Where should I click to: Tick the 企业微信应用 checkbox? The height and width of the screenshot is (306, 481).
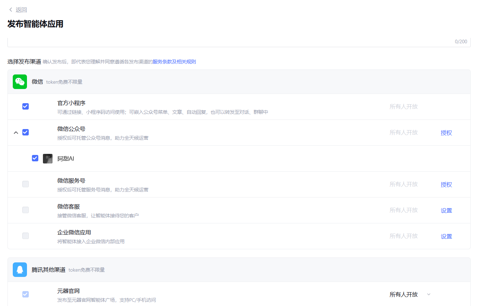(x=26, y=236)
